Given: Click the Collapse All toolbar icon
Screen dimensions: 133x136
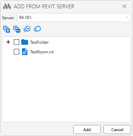Looking at the screenshot, I should tap(17, 29).
